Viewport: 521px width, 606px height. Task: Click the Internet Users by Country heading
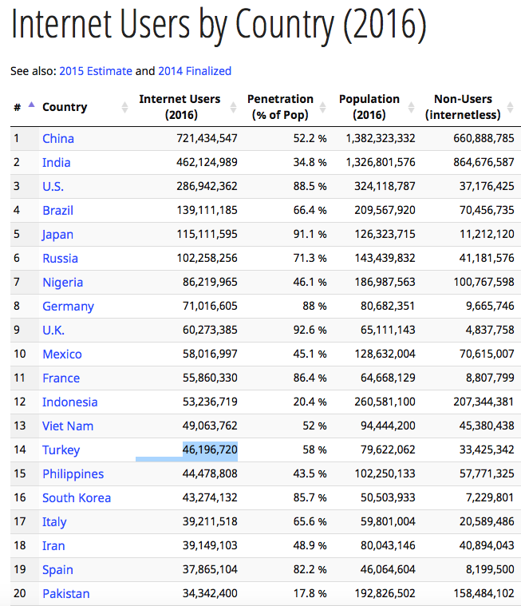(x=218, y=26)
